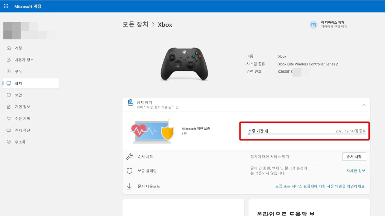
Task: Click the Xbox breadcrumb title
Action: coord(165,25)
